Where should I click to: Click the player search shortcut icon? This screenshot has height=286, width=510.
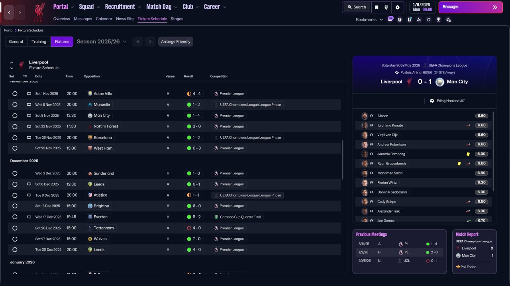point(419,19)
